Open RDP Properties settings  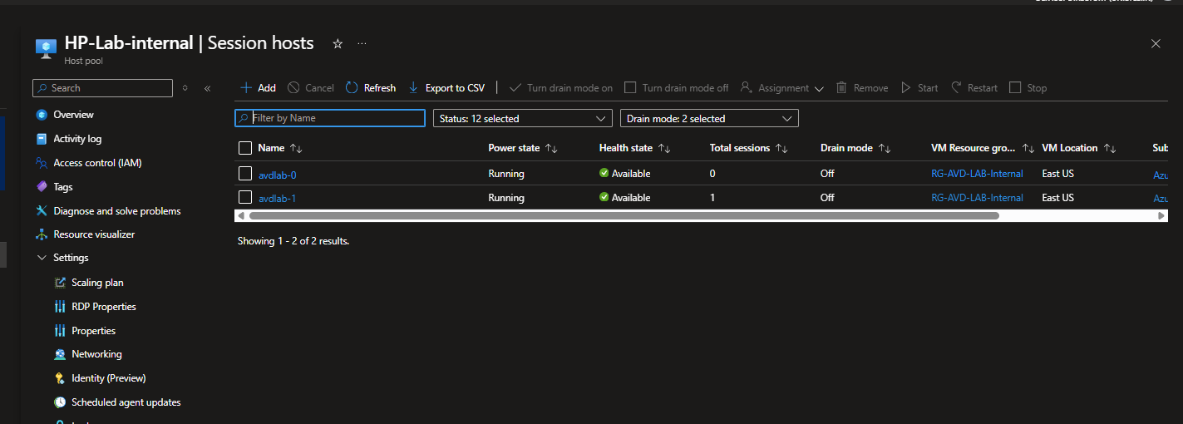coord(104,307)
